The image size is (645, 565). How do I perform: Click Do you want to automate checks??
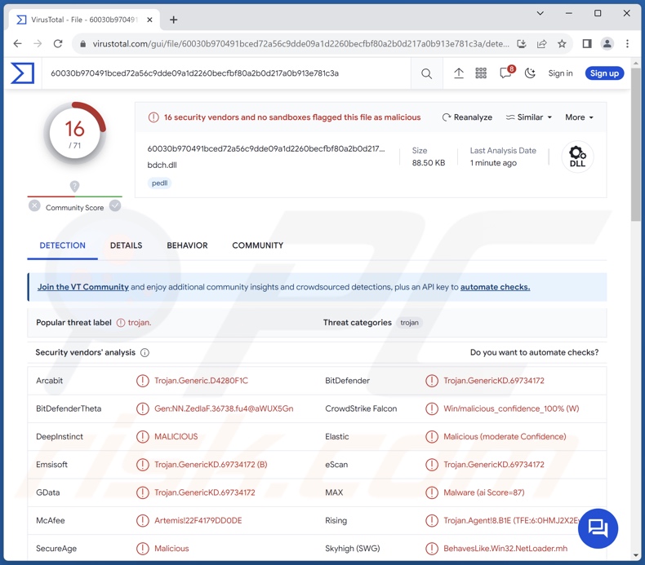coord(534,352)
